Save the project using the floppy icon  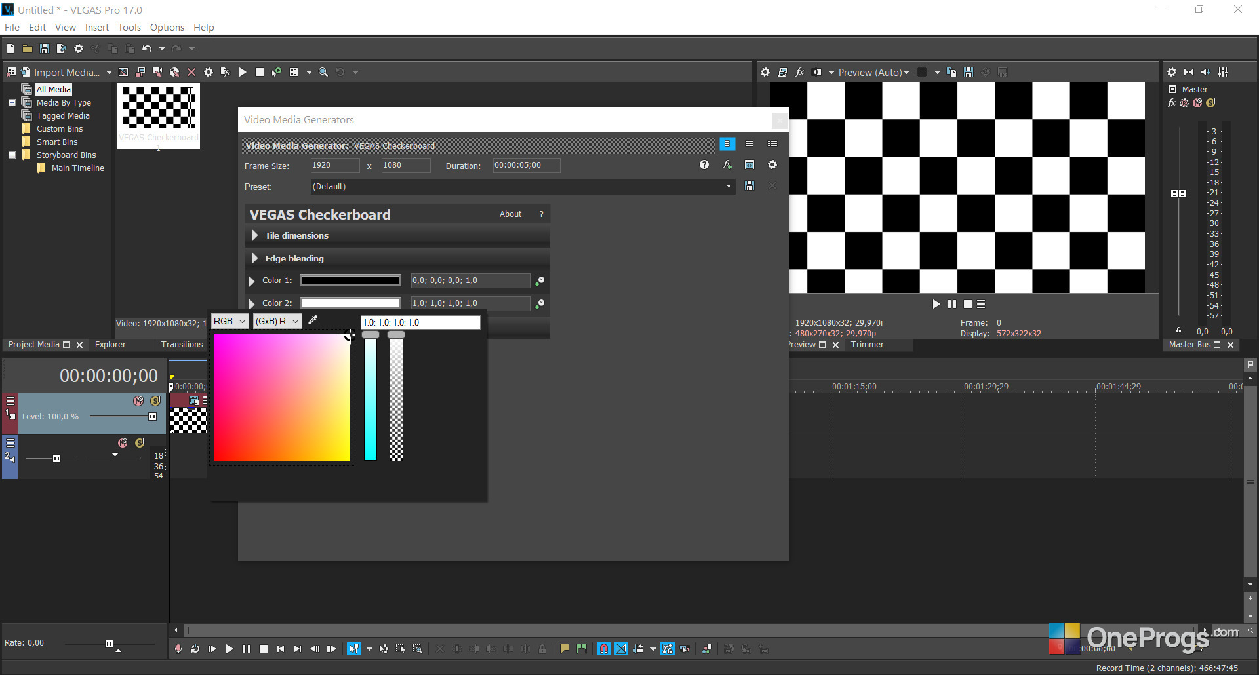pyautogui.click(x=45, y=48)
